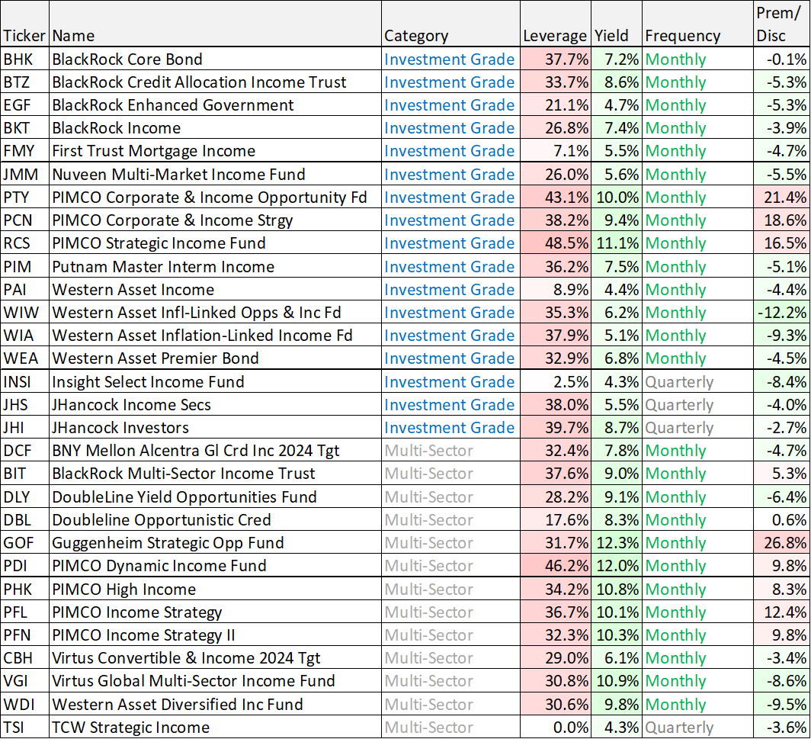Click the 26.8% premium value

click(781, 542)
